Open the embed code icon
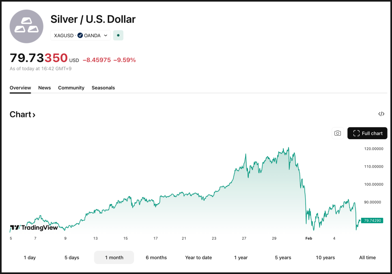The width and height of the screenshot is (392, 274). (381, 114)
